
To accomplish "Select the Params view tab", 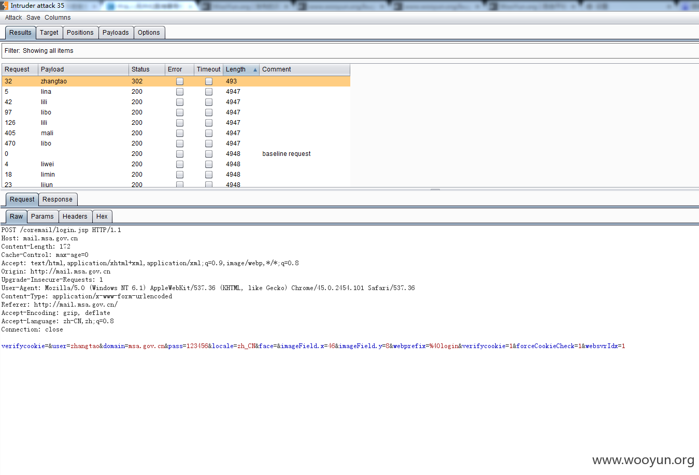I will point(42,217).
